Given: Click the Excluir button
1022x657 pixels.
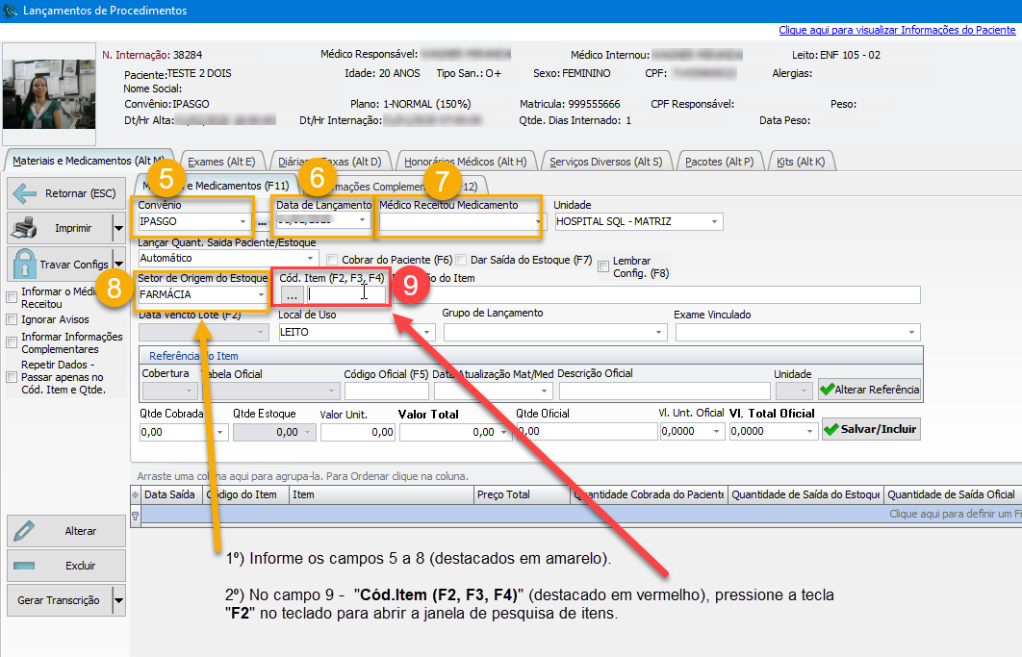Looking at the screenshot, I should [x=65, y=566].
